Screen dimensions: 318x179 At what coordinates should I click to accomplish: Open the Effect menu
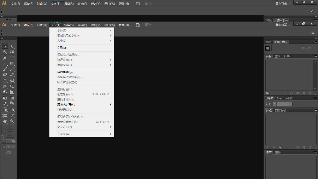82,25
